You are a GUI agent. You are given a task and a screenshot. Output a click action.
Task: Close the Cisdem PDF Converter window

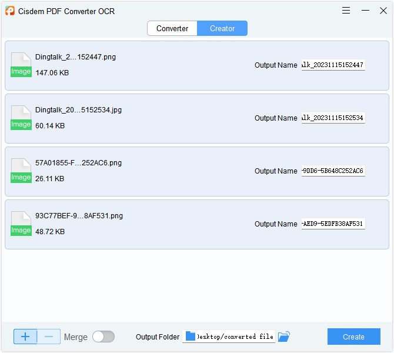(x=383, y=11)
